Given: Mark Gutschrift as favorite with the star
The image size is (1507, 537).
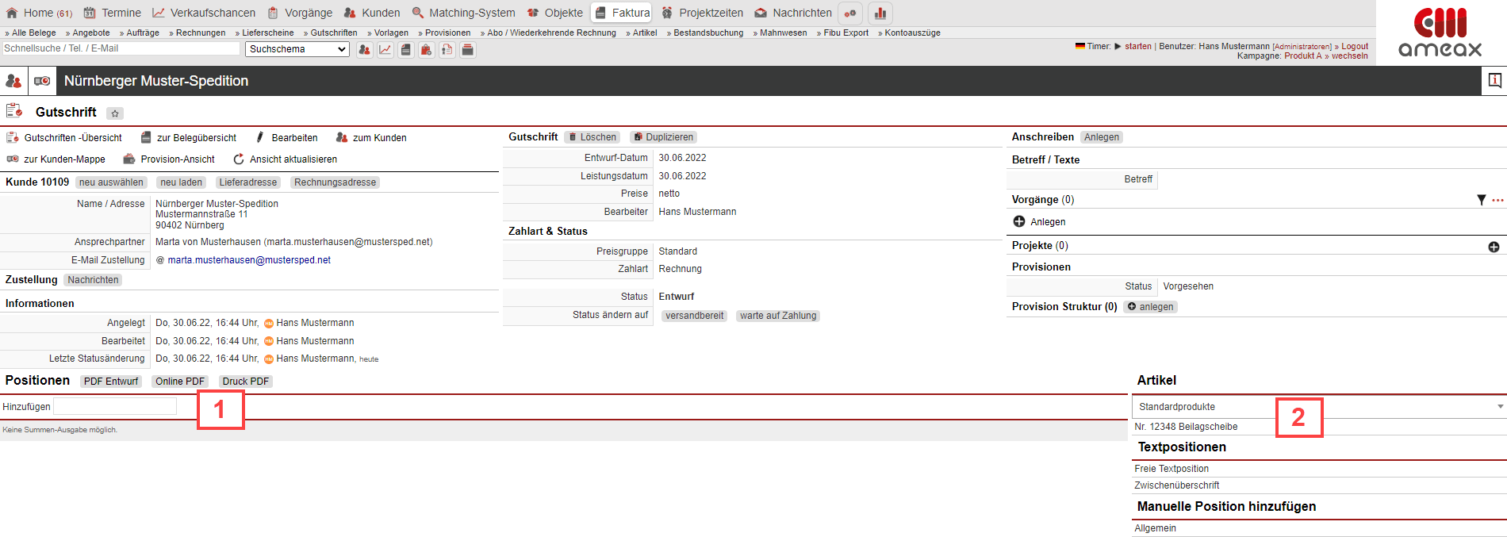Looking at the screenshot, I should pyautogui.click(x=115, y=113).
